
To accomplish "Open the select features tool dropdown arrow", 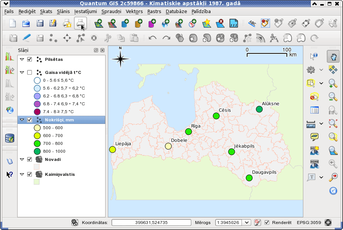I will pos(321,83).
